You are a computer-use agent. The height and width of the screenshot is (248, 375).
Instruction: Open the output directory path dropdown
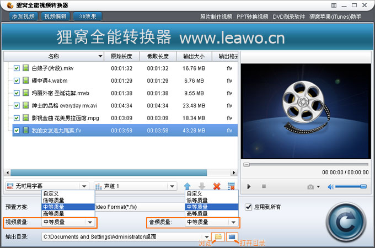coord(207,237)
